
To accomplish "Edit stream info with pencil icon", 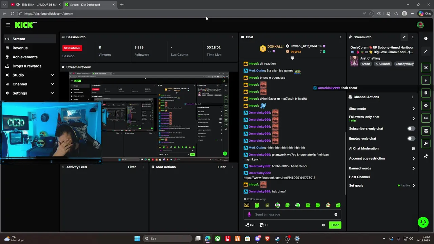I will coord(404,37).
